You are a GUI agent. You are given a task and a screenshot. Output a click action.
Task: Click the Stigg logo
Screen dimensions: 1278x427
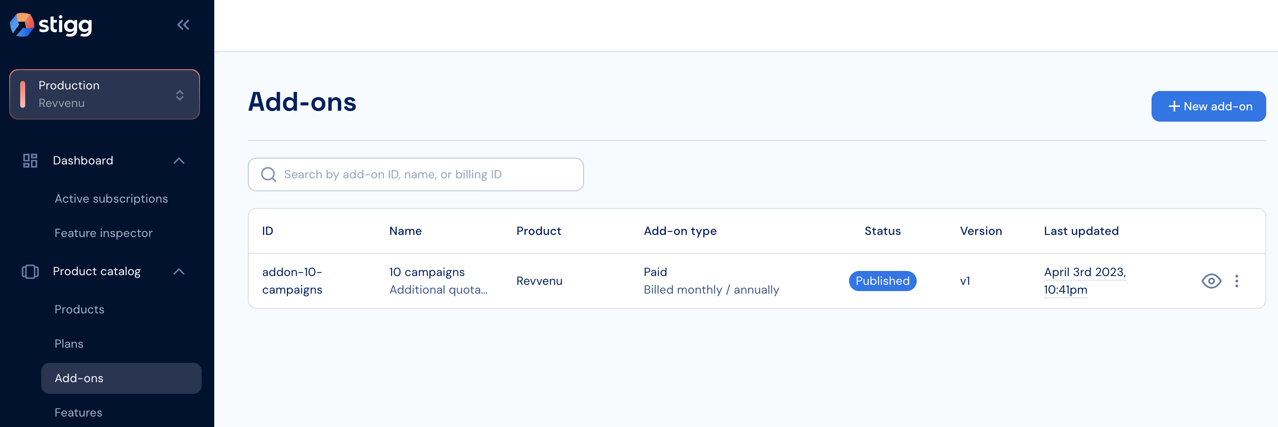pos(51,25)
